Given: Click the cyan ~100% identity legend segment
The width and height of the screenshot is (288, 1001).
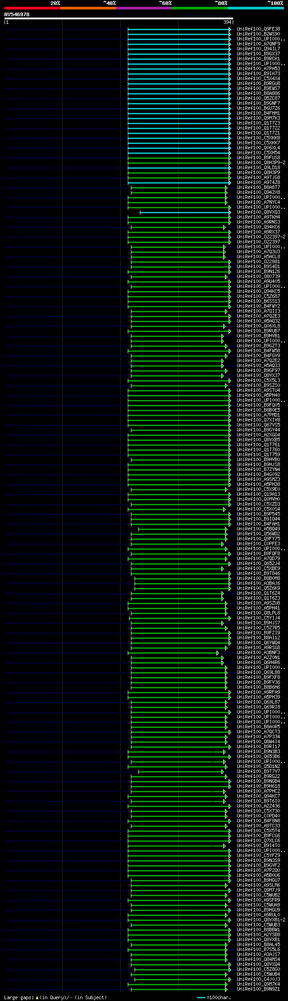Looking at the screenshot, I should coord(256,8).
